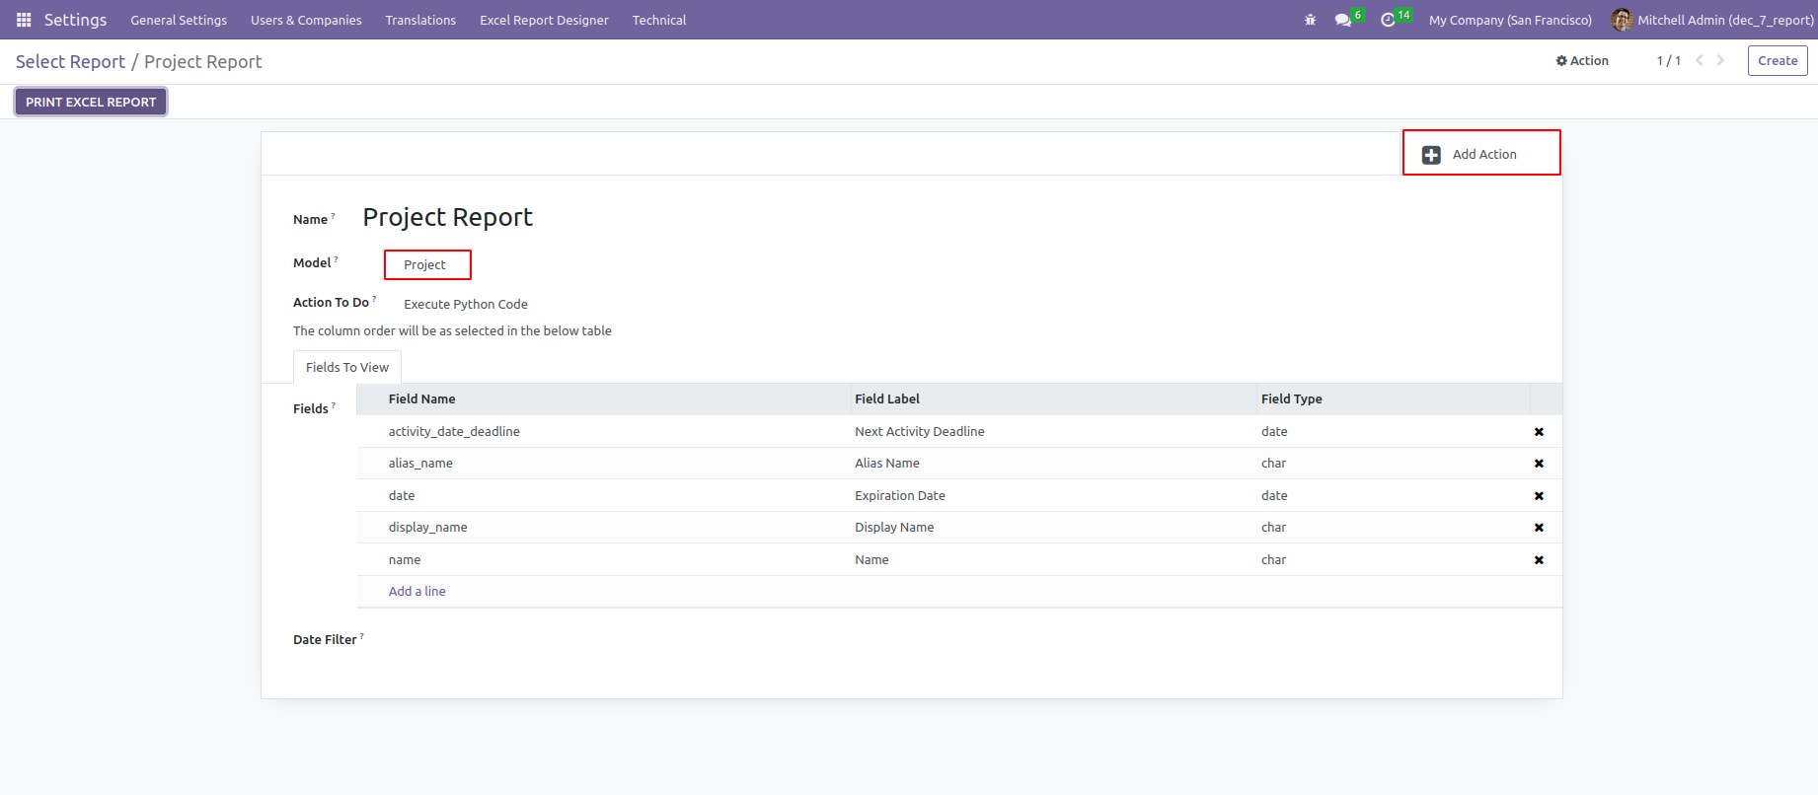This screenshot has height=795, width=1818.
Task: Delete the Expiration Date field row
Action: coord(1539,496)
